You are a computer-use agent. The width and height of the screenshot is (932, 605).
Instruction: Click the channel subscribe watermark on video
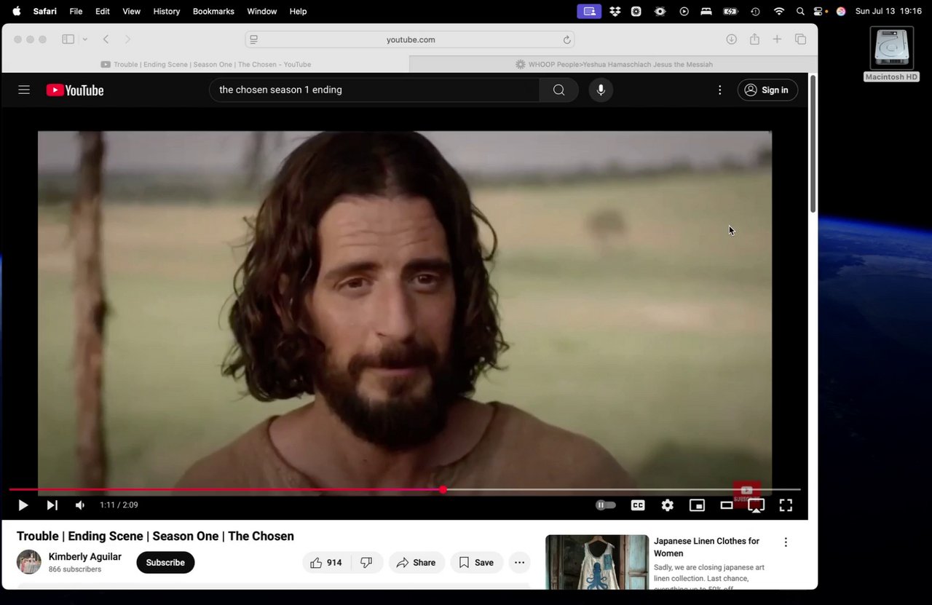(746, 493)
